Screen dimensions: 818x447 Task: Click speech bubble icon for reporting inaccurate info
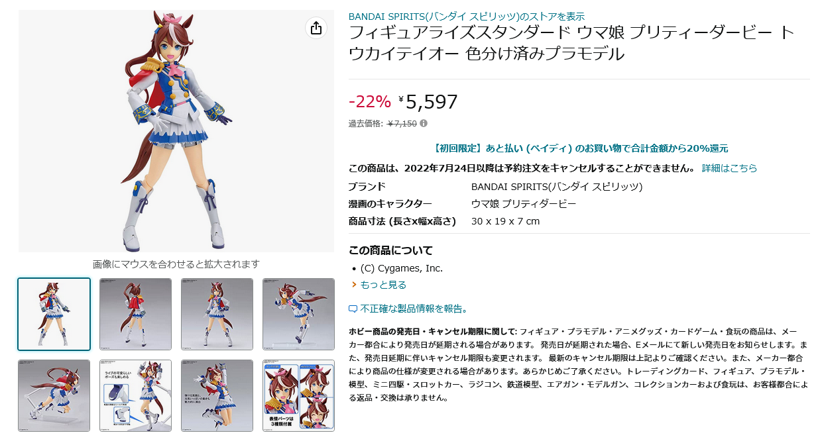click(x=353, y=309)
